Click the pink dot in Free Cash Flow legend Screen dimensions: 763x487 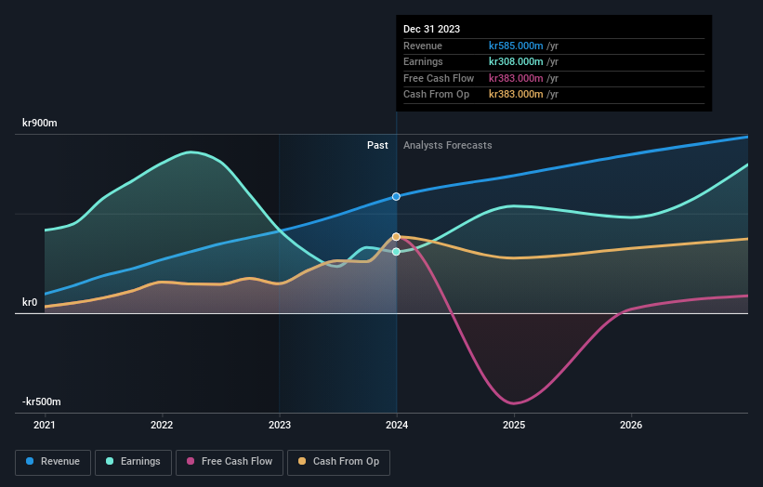[x=191, y=461]
